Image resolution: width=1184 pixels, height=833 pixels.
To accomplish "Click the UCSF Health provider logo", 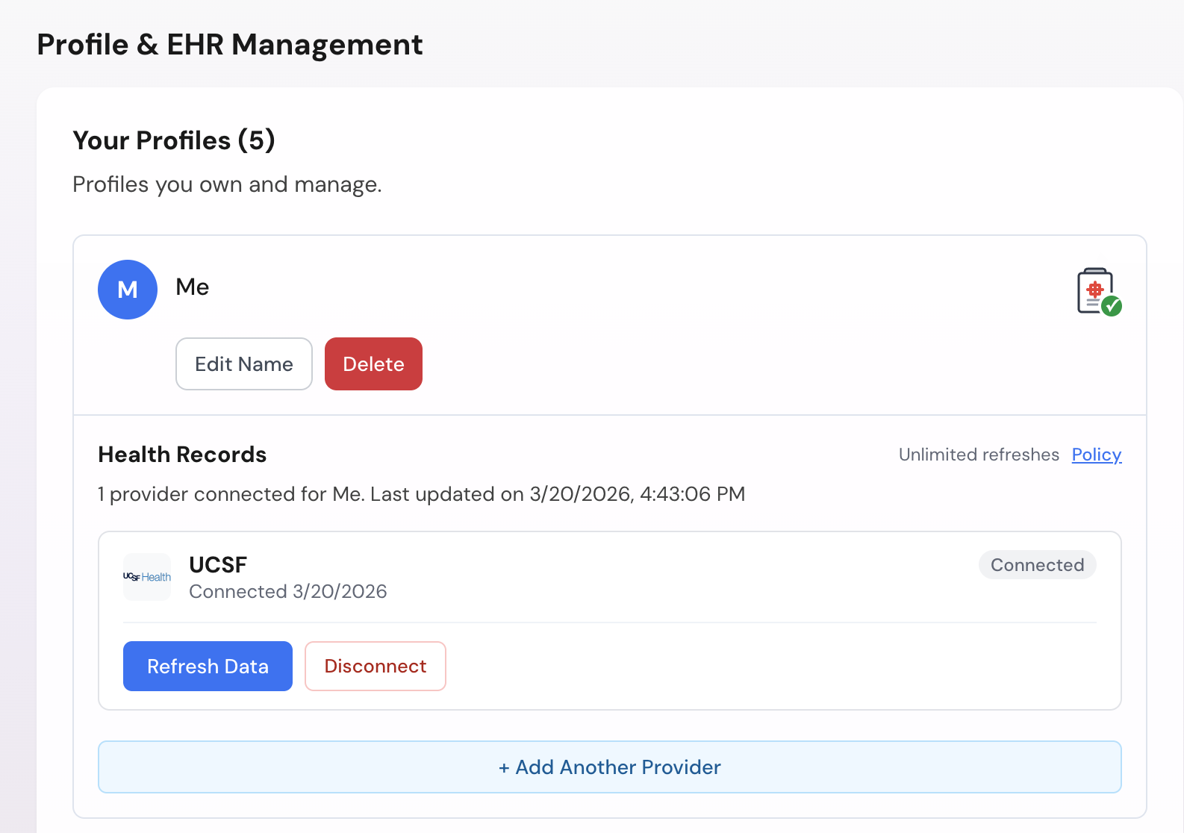I will point(147,577).
